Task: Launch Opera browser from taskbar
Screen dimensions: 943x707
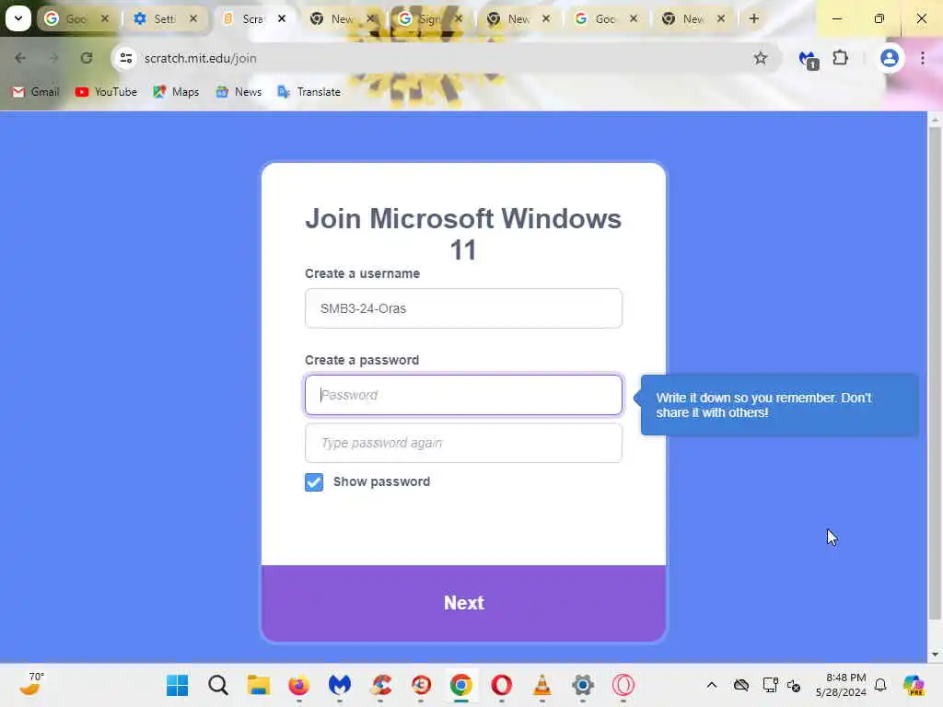Action: (x=502, y=685)
